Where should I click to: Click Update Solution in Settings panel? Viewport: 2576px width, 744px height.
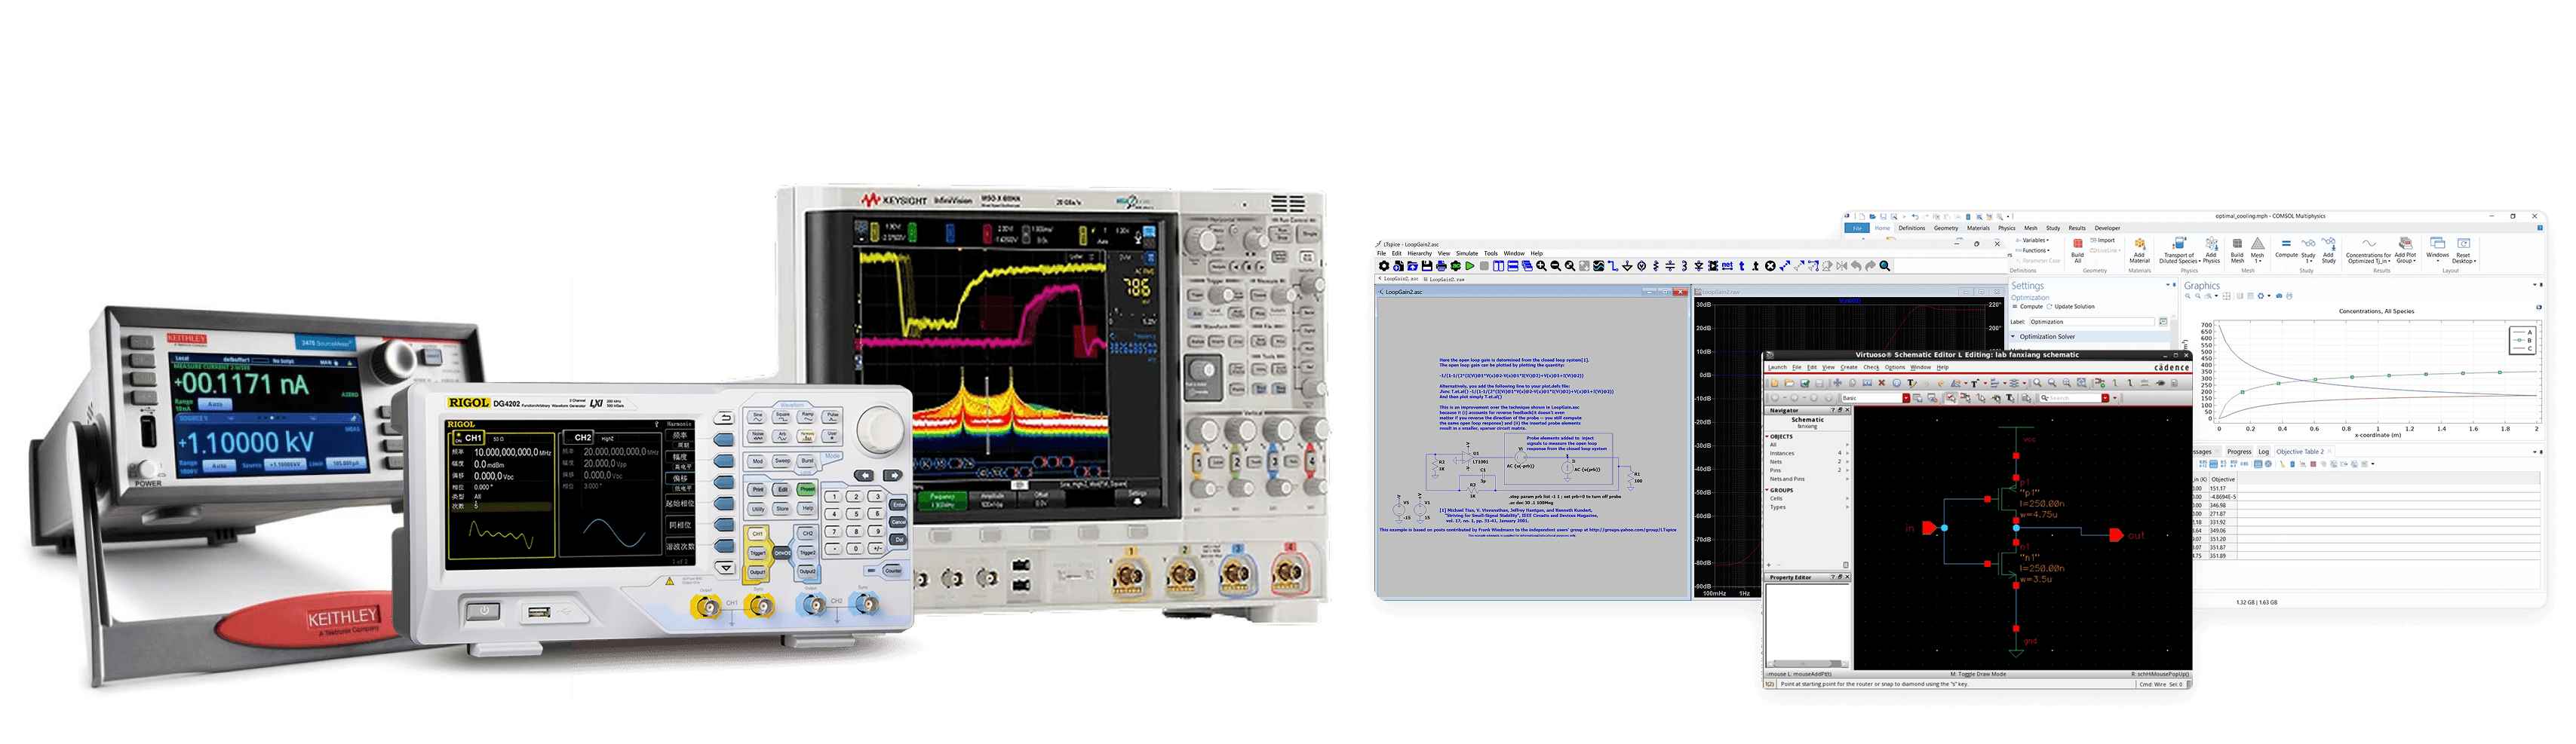(x=2073, y=307)
